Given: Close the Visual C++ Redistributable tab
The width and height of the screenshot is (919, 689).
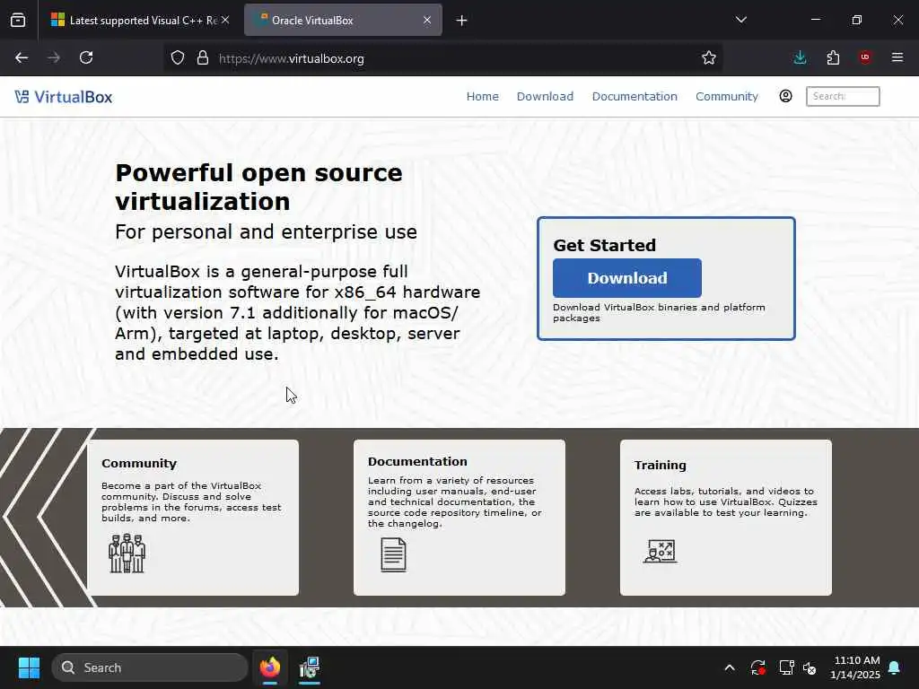Looking at the screenshot, I should [x=225, y=20].
